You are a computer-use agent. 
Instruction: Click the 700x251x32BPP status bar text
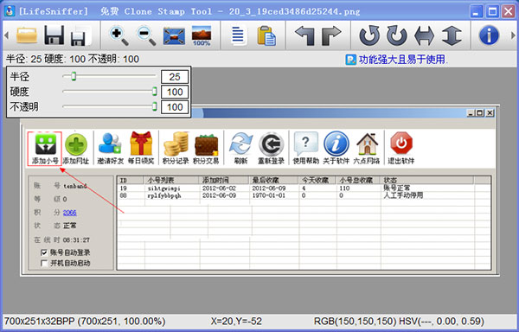click(x=85, y=321)
